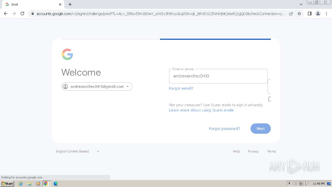The height and width of the screenshot is (187, 332).
Task: Open the Chrome profile avatar menu
Action: (318, 14)
